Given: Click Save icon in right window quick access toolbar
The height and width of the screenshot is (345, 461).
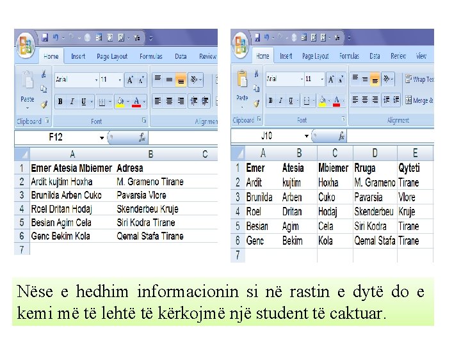Looking at the screenshot, I should coord(257,38).
